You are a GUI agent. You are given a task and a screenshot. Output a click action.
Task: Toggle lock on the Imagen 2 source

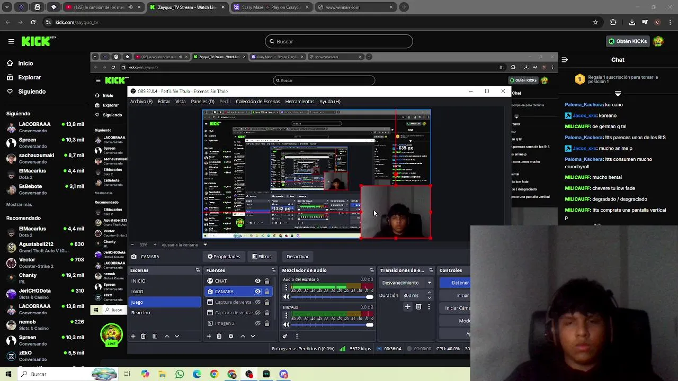pos(267,323)
